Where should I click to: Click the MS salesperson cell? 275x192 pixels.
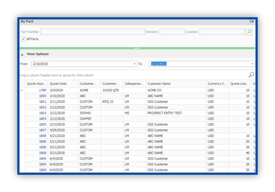click(x=134, y=113)
